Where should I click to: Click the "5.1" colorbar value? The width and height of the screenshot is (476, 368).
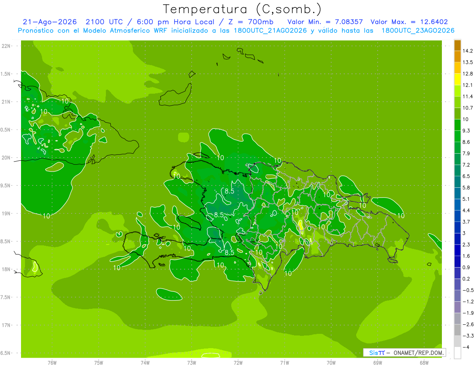(466, 199)
